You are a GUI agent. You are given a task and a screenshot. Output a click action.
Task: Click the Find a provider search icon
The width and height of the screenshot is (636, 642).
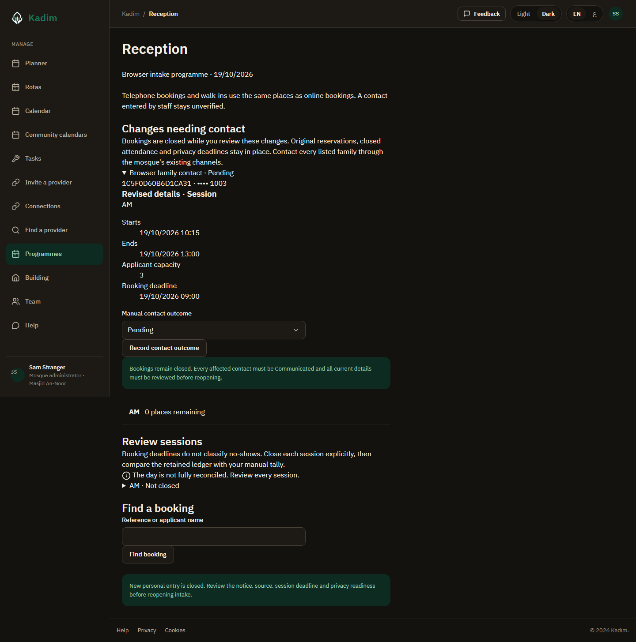point(16,230)
